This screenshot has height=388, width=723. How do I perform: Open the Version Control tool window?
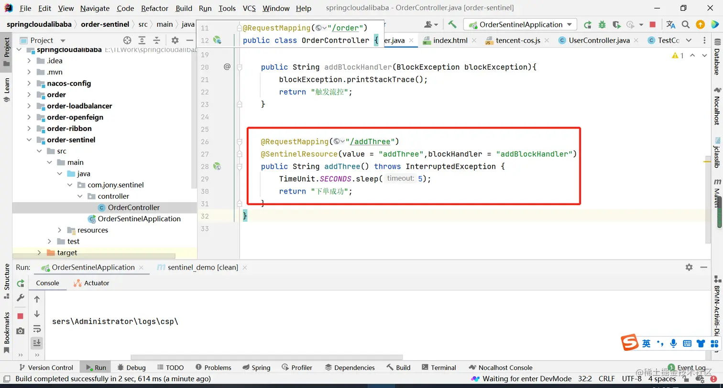[x=45, y=367]
